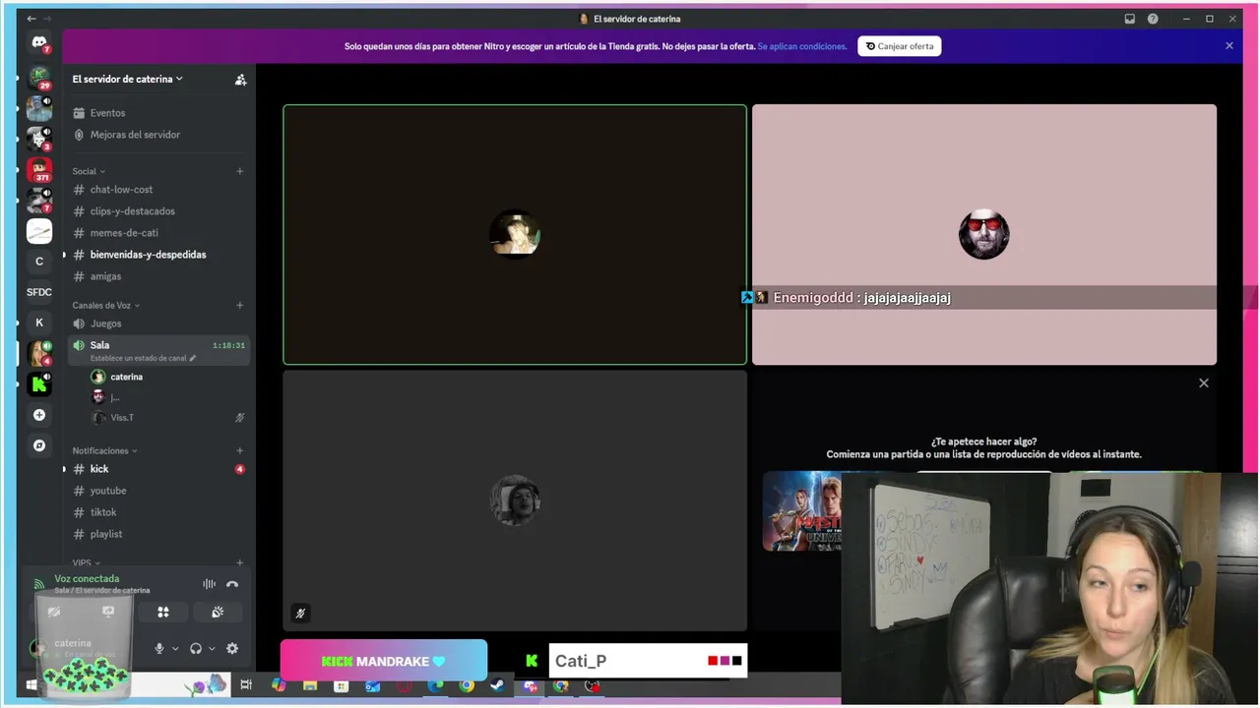The height and width of the screenshot is (708, 1260).
Task: Click the muted icon beside Viss.T
Action: click(x=239, y=418)
